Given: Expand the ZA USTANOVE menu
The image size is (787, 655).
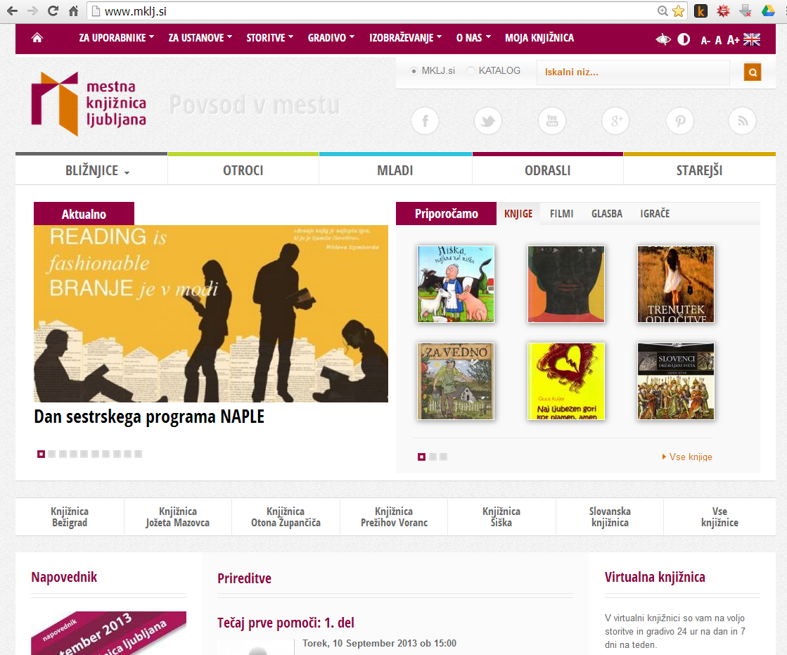Looking at the screenshot, I should click(x=200, y=38).
